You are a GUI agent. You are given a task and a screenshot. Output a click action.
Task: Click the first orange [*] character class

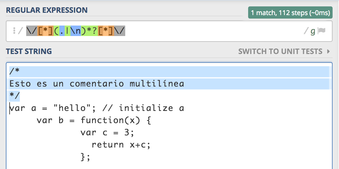click(43, 31)
